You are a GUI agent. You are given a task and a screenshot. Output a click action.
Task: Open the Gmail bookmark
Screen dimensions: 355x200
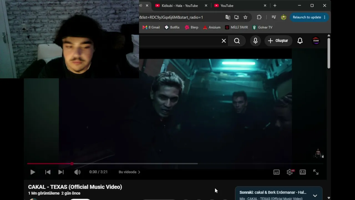[151, 27]
